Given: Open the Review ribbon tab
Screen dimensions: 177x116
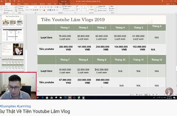Looking at the screenshot, I should [x=49, y=4].
